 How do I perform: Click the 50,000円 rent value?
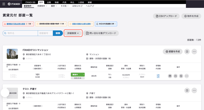pyautogui.click(x=126, y=75)
